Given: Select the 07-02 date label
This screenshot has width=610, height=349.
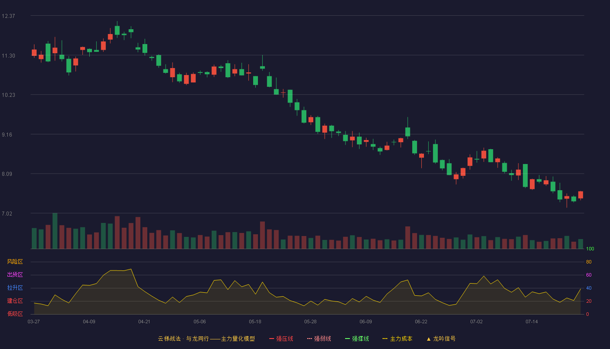Looking at the screenshot, I should 476,322.
